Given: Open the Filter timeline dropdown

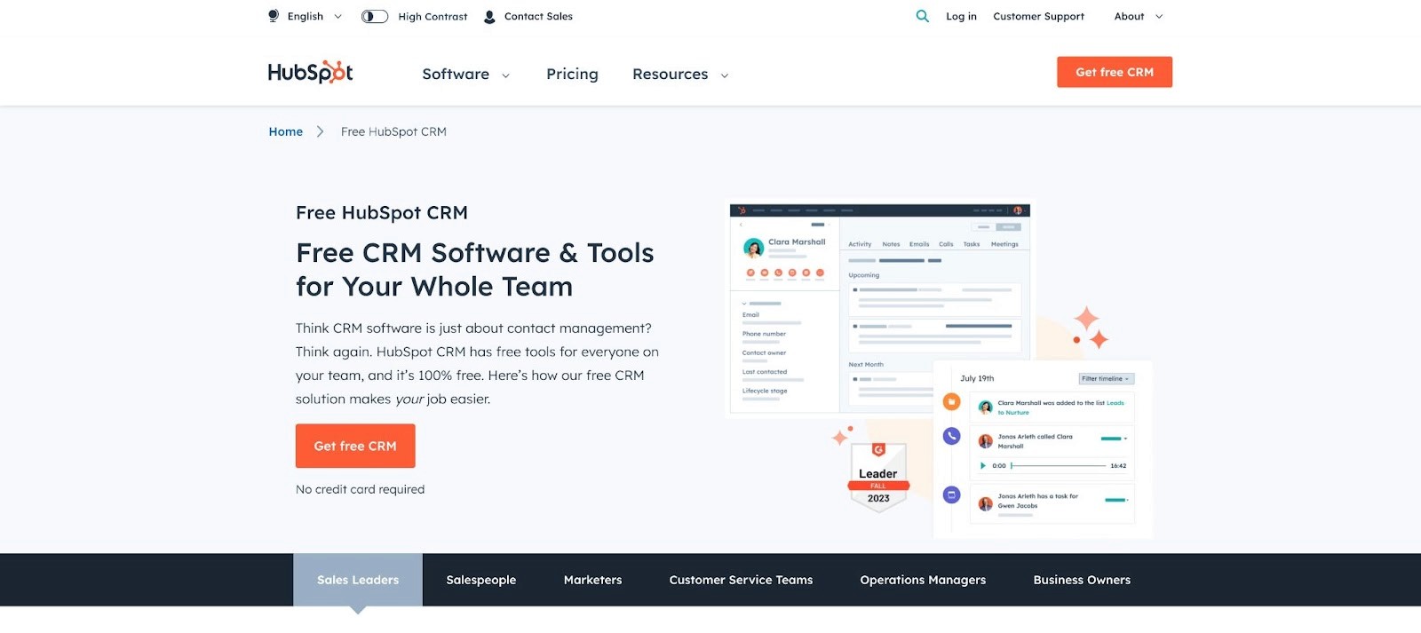Looking at the screenshot, I should (1106, 379).
